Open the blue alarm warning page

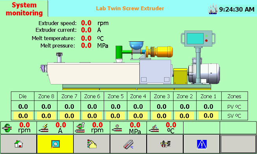pos(202,144)
